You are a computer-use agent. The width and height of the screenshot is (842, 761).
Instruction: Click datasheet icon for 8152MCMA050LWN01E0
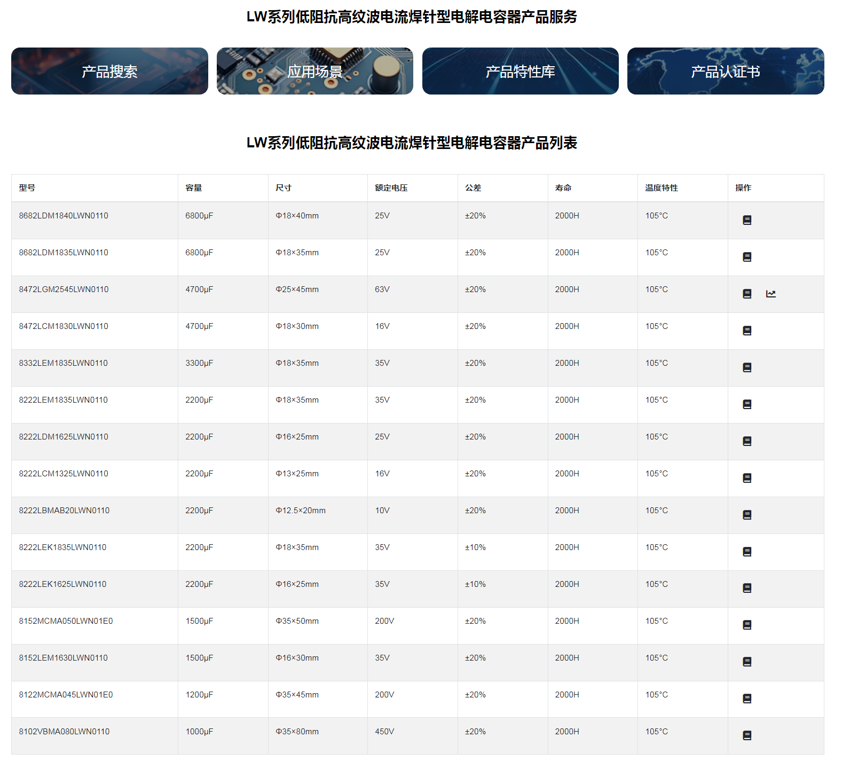pyautogui.click(x=747, y=625)
